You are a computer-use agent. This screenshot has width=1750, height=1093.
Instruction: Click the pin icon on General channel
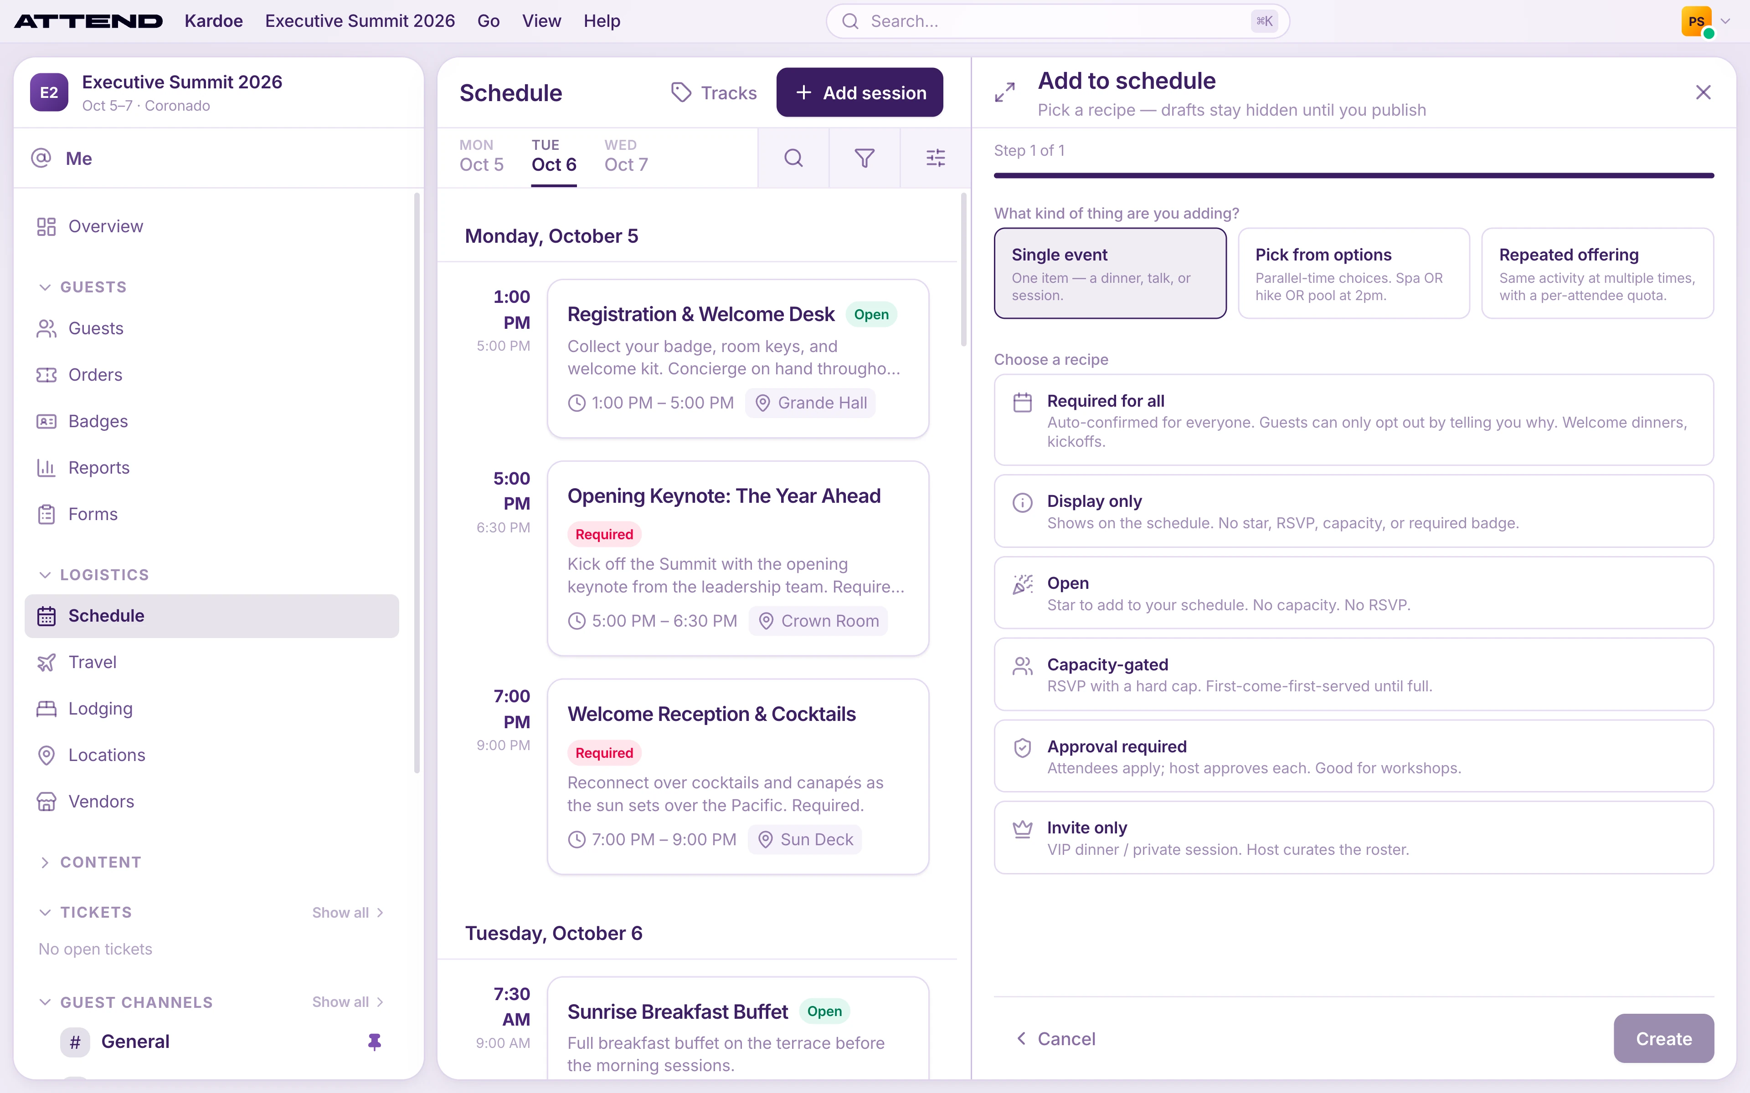point(375,1042)
